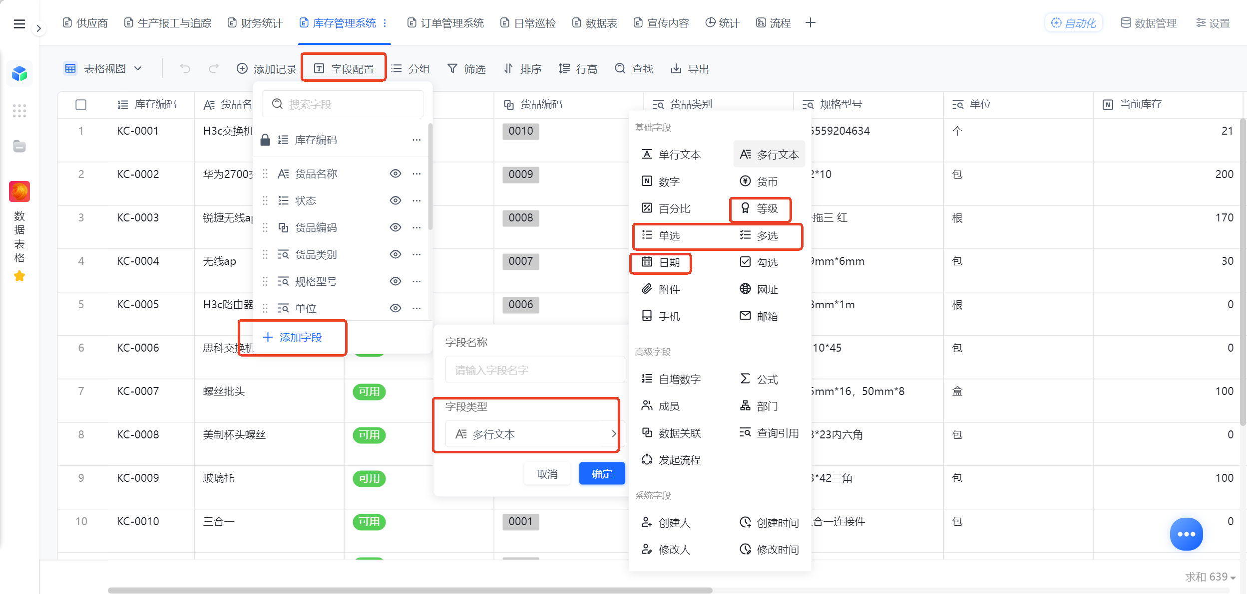Toggle visibility of 货品类别 field
The image size is (1247, 594).
point(395,254)
